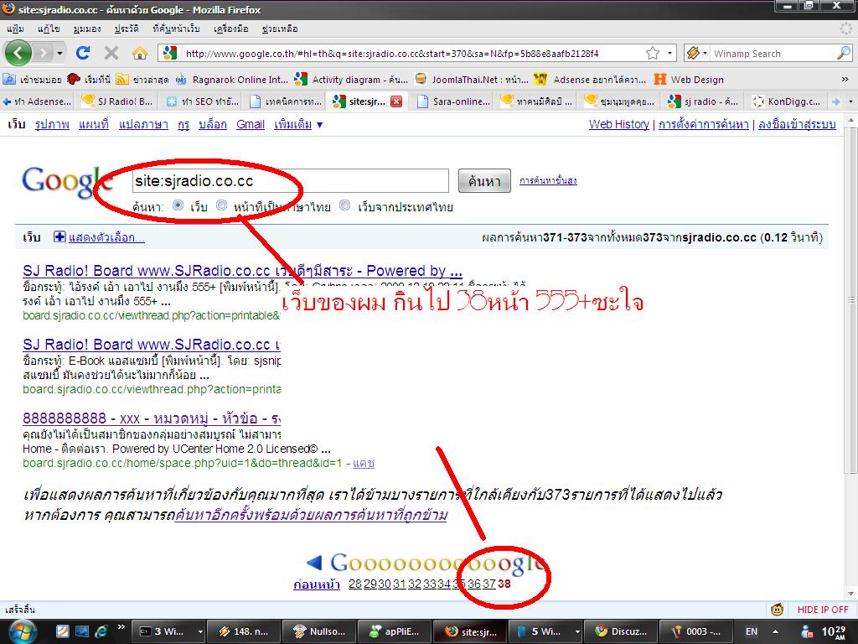Click the Google site icon in the address bar
The image size is (858, 644).
pyautogui.click(x=170, y=53)
